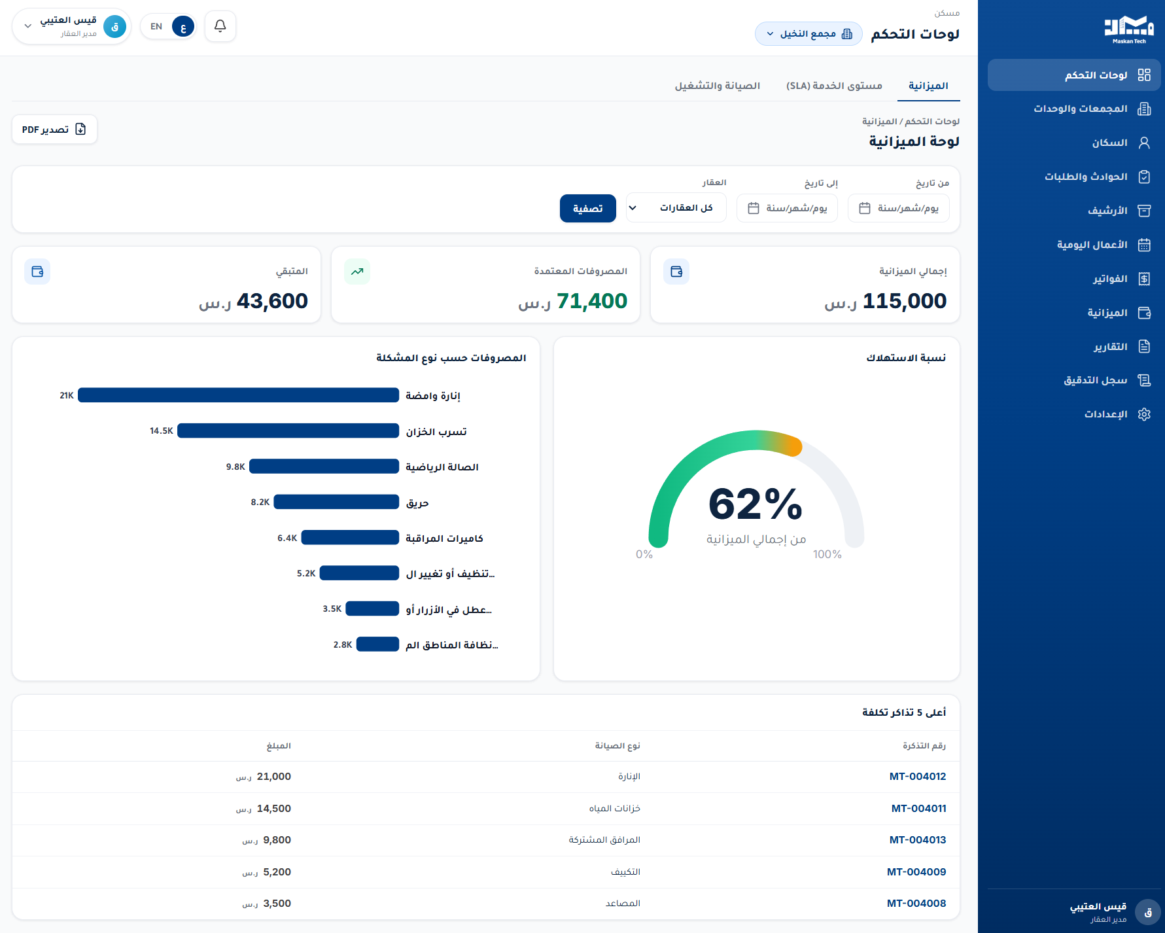The width and height of the screenshot is (1165, 933).
Task: Click the لوحات التحكم dashboard grid icon
Action: pyautogui.click(x=1144, y=75)
